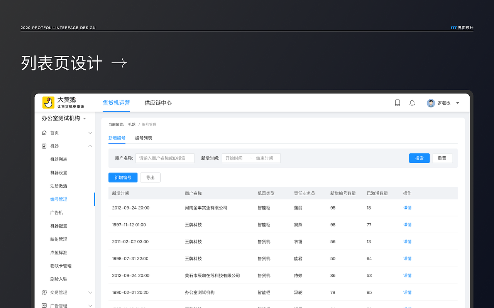Click the 办公室测试机构 table cell

click(200, 293)
